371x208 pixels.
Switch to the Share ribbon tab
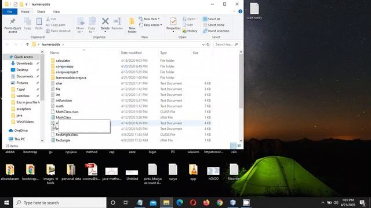click(41, 12)
